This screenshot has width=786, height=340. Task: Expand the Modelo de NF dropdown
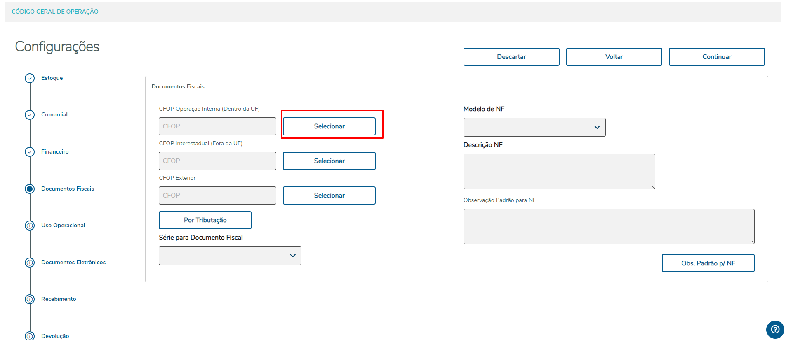coord(534,127)
